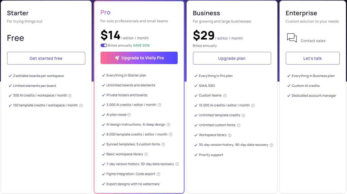The height and width of the screenshot is (194, 347).
Task: Click the help icon next to "30-day version history"
Action: pos(271,145)
